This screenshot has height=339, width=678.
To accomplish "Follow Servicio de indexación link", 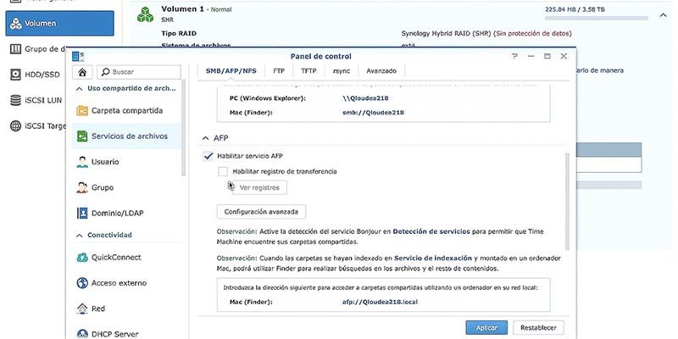I will pyautogui.click(x=433, y=258).
